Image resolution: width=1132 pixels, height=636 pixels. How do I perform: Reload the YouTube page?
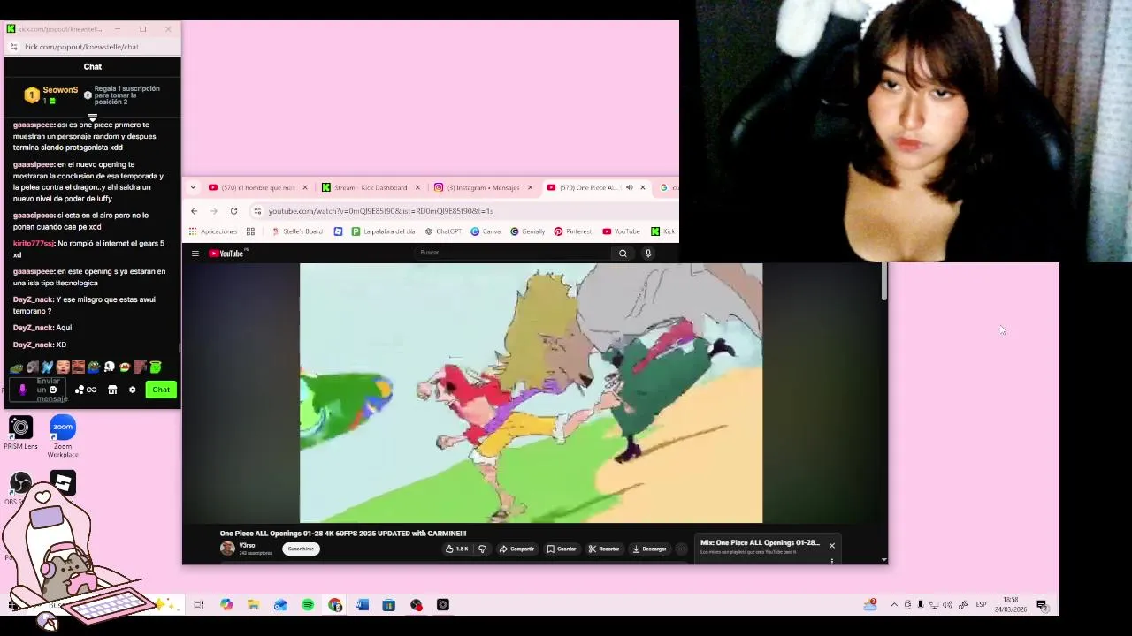click(233, 211)
